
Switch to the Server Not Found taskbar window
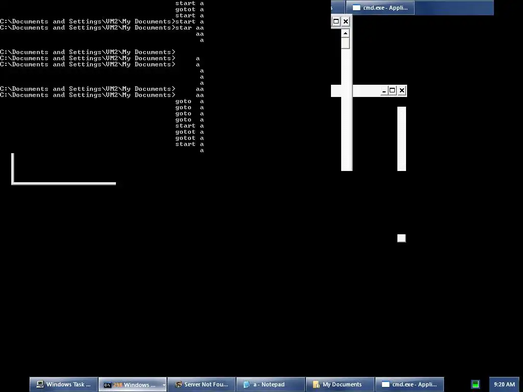[x=201, y=384]
